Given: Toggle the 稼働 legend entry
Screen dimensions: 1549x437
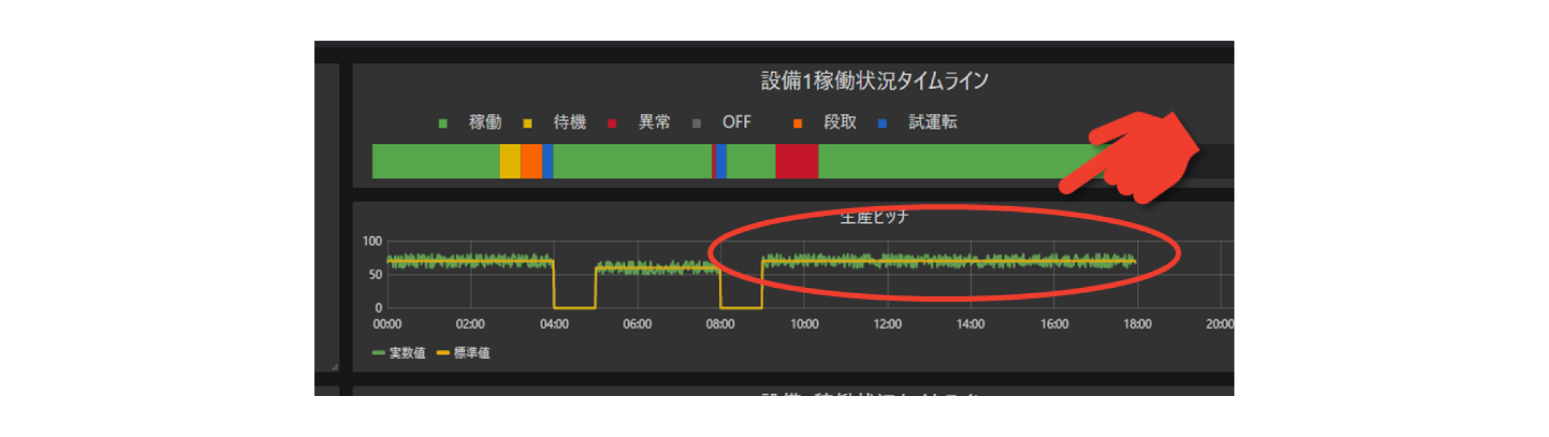Looking at the screenshot, I should click(x=485, y=122).
